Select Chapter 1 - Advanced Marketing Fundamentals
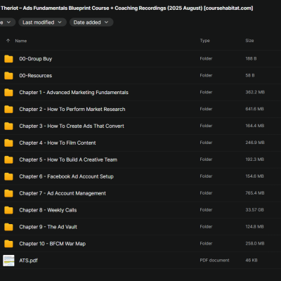 coord(74,93)
